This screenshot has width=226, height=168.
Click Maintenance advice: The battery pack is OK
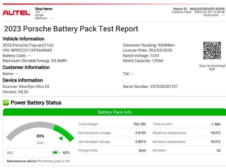[38, 161]
